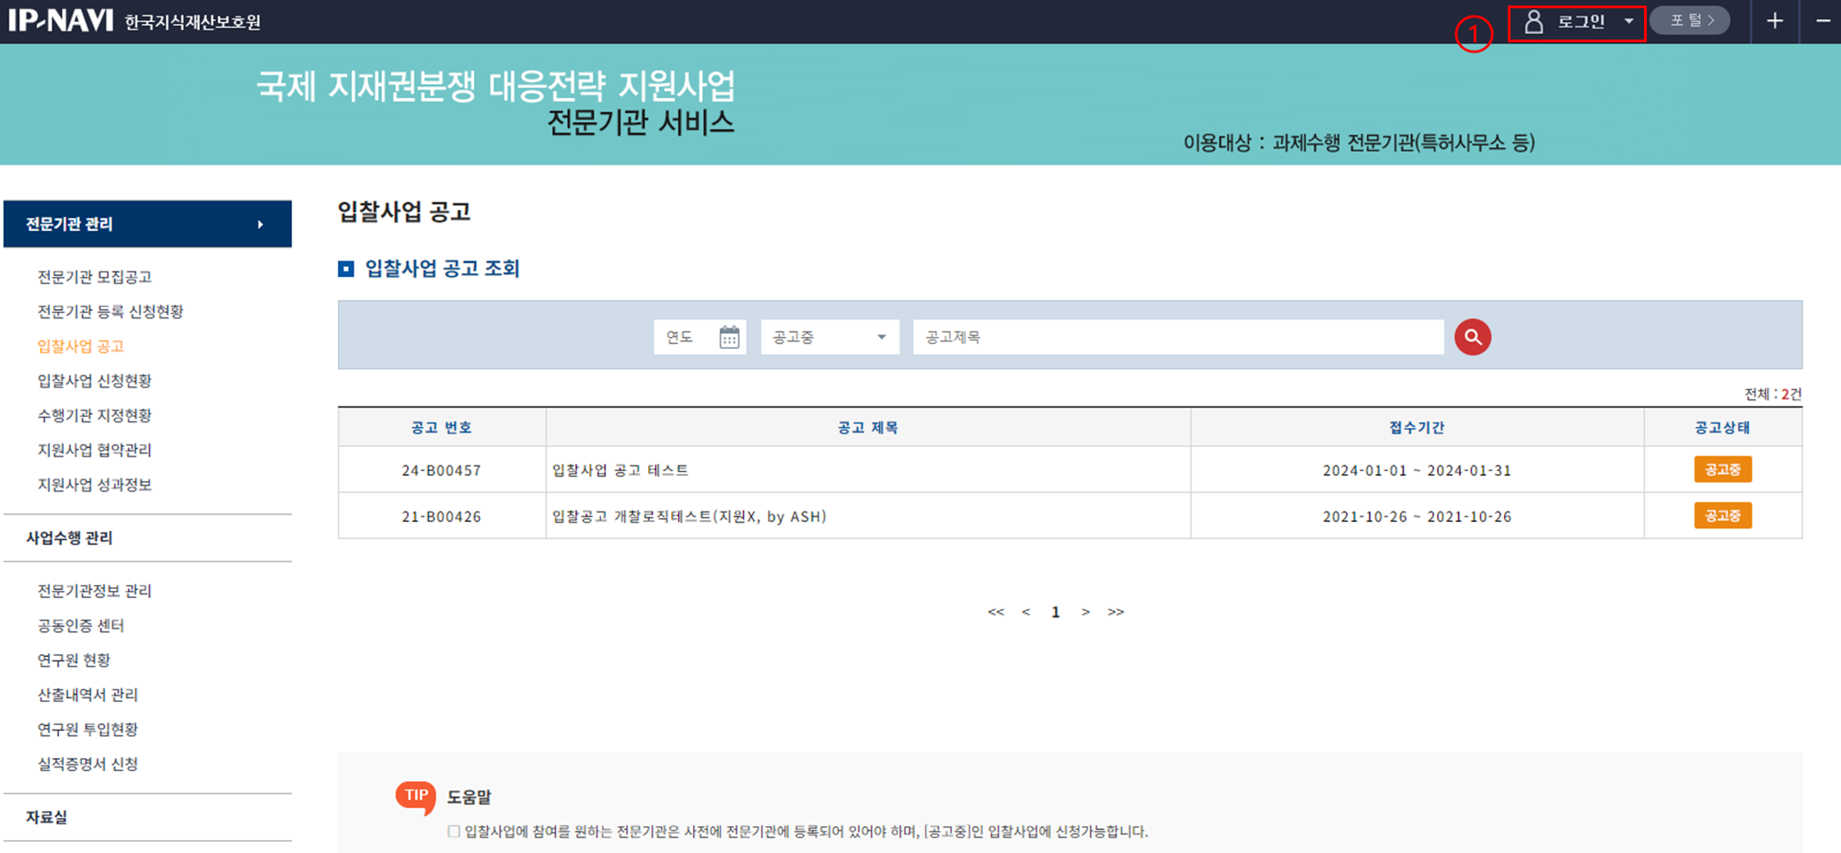Image resolution: width=1841 pixels, height=853 pixels.
Task: Open 전문기관 모집공고 in the sidebar
Action: [94, 277]
